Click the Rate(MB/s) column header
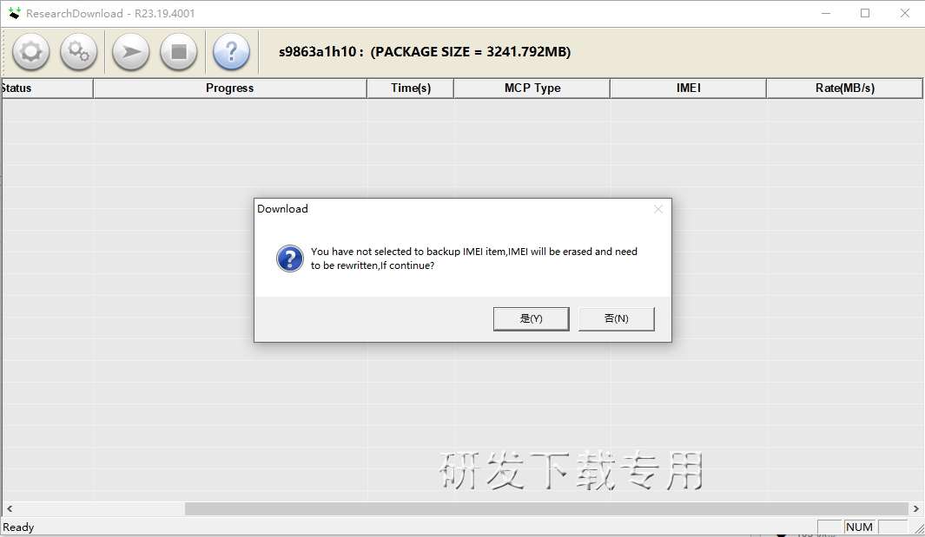This screenshot has width=925, height=537. [845, 88]
